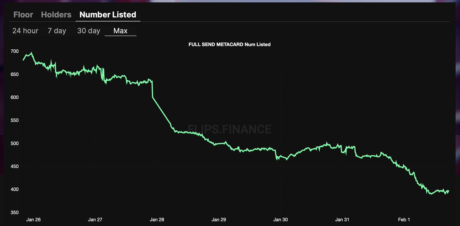
Task: Click the FULL SEND METACARD chart title
Action: pyautogui.click(x=229, y=44)
